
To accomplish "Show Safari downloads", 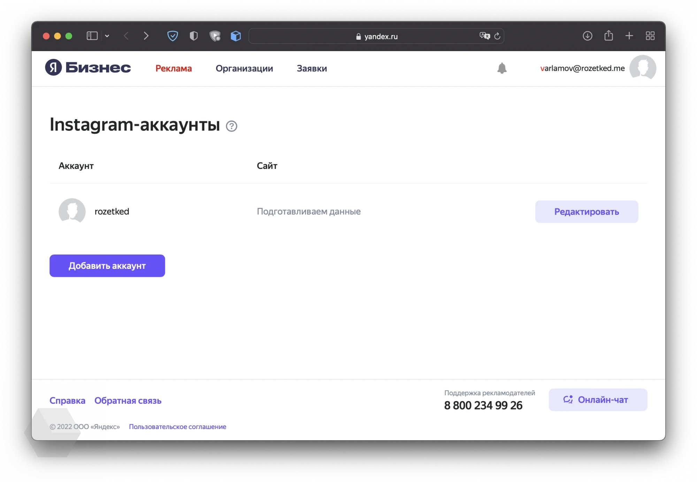I will (x=588, y=36).
